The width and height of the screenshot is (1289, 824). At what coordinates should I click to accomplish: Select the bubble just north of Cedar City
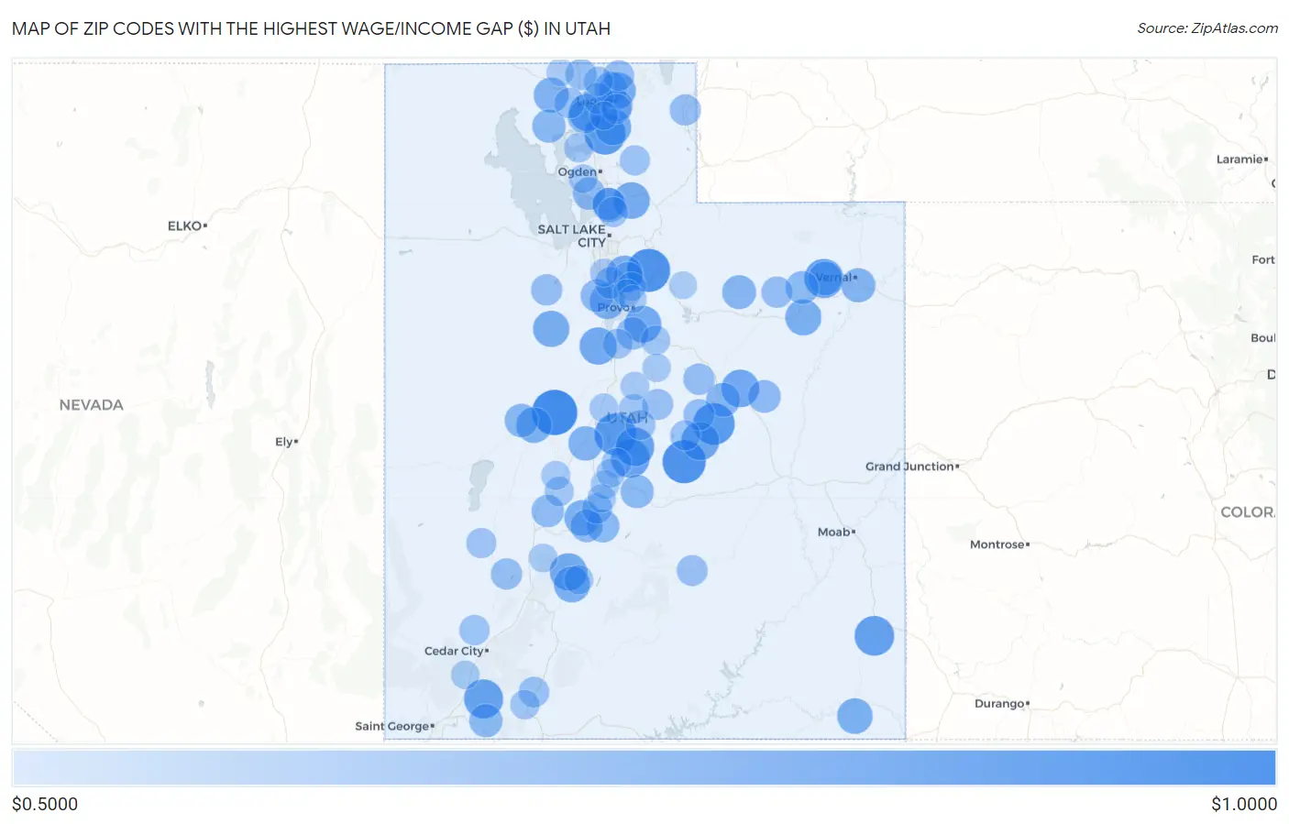474,631
